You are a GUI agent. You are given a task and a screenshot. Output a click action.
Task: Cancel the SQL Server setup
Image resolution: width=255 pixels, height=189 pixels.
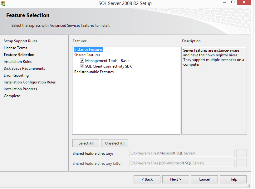pyautogui.click(x=204, y=179)
